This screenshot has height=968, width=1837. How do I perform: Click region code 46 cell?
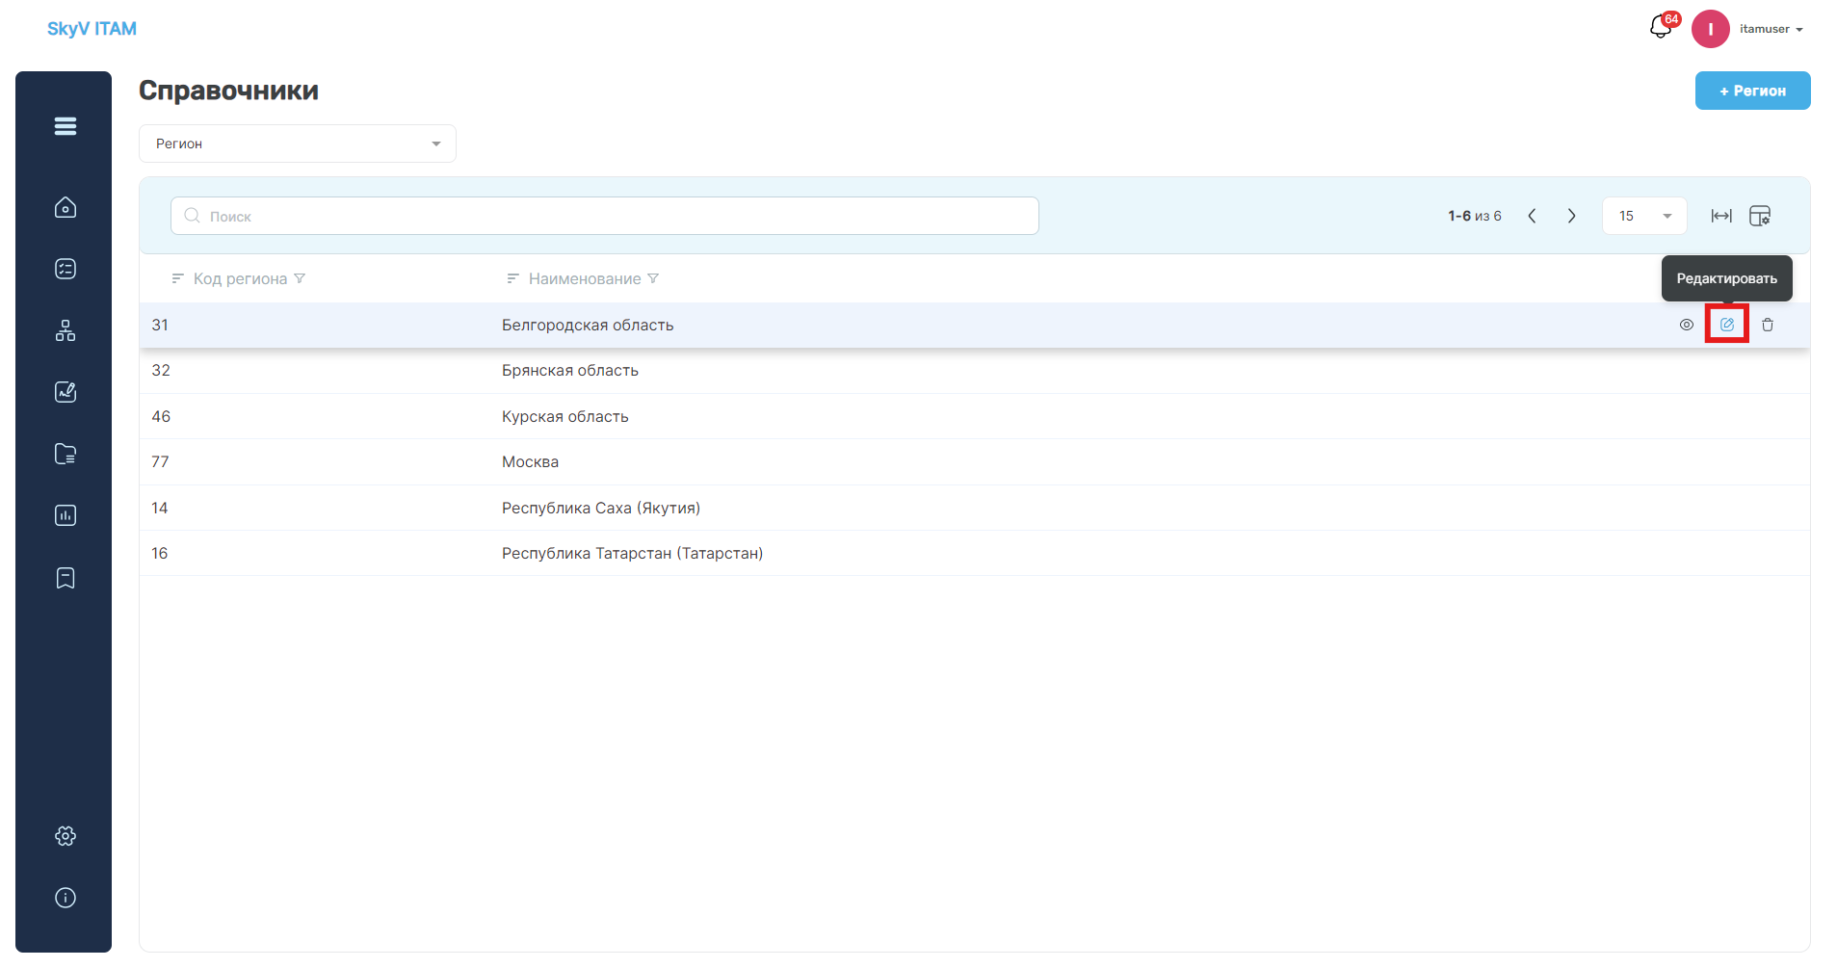tap(161, 416)
